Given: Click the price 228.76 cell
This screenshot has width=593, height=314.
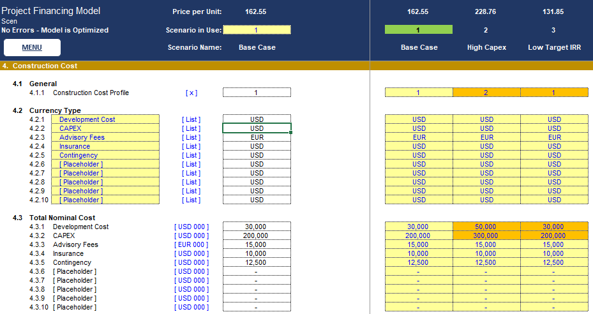Looking at the screenshot, I should [486, 11].
